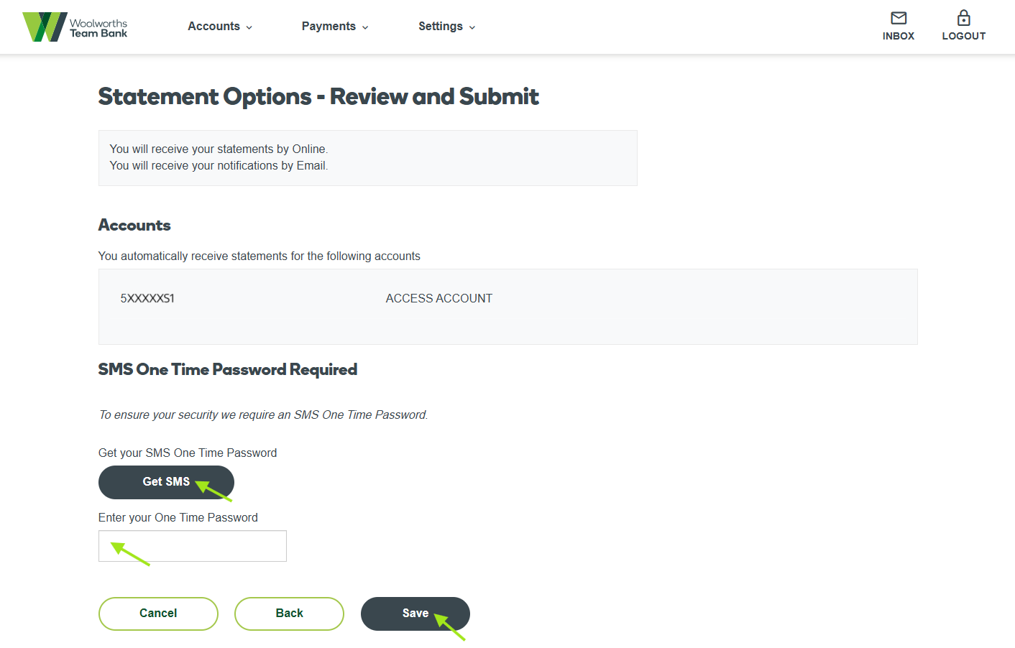Cancel the statement options changes
The width and height of the screenshot is (1015, 648).
(x=158, y=614)
